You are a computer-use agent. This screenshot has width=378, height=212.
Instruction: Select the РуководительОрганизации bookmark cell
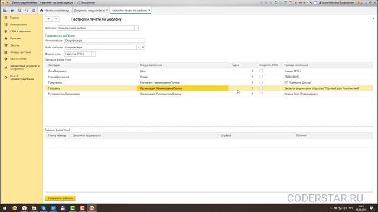click(91, 94)
